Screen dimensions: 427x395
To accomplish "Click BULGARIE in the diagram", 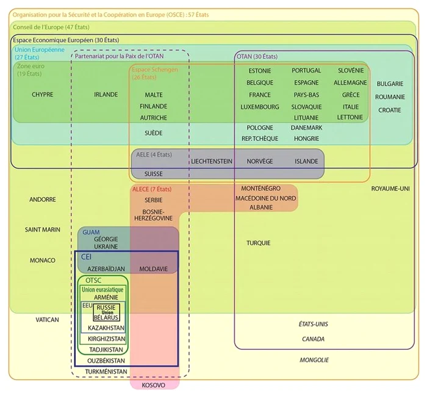I will click(390, 84).
